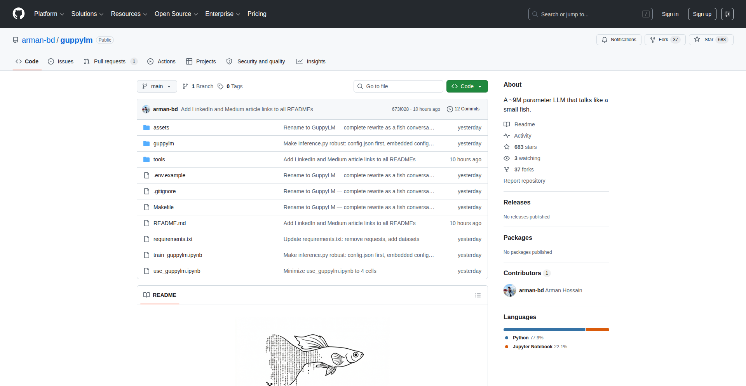This screenshot has width=746, height=386.
Task: Click the tags icon next to 0 Tags
Action: (220, 86)
